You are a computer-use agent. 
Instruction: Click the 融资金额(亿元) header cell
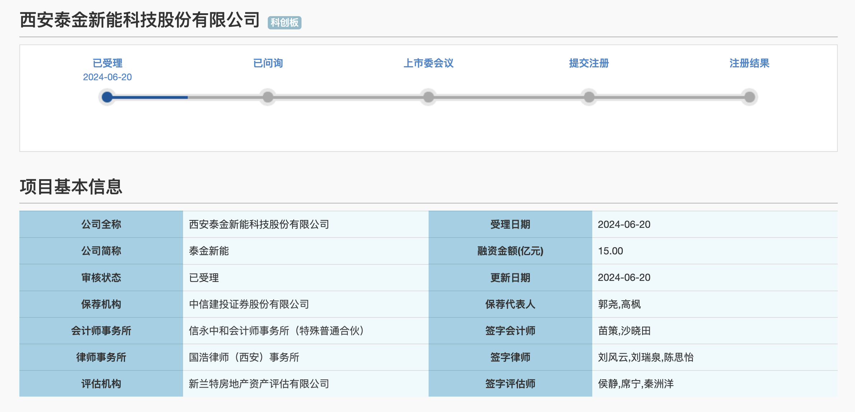510,251
